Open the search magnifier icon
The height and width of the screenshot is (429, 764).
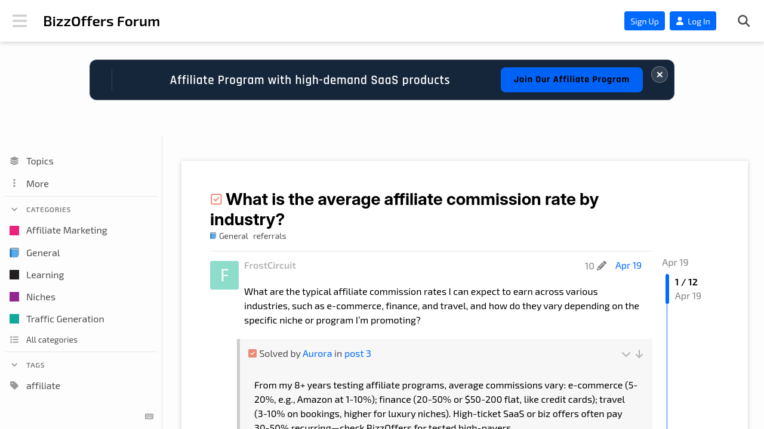point(744,21)
